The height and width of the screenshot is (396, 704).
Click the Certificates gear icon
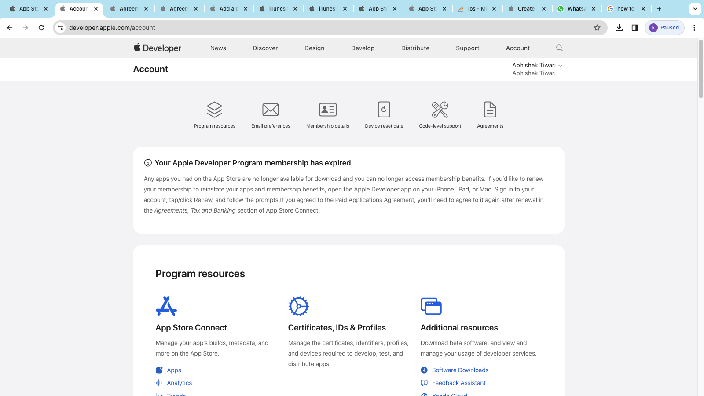coord(298,306)
